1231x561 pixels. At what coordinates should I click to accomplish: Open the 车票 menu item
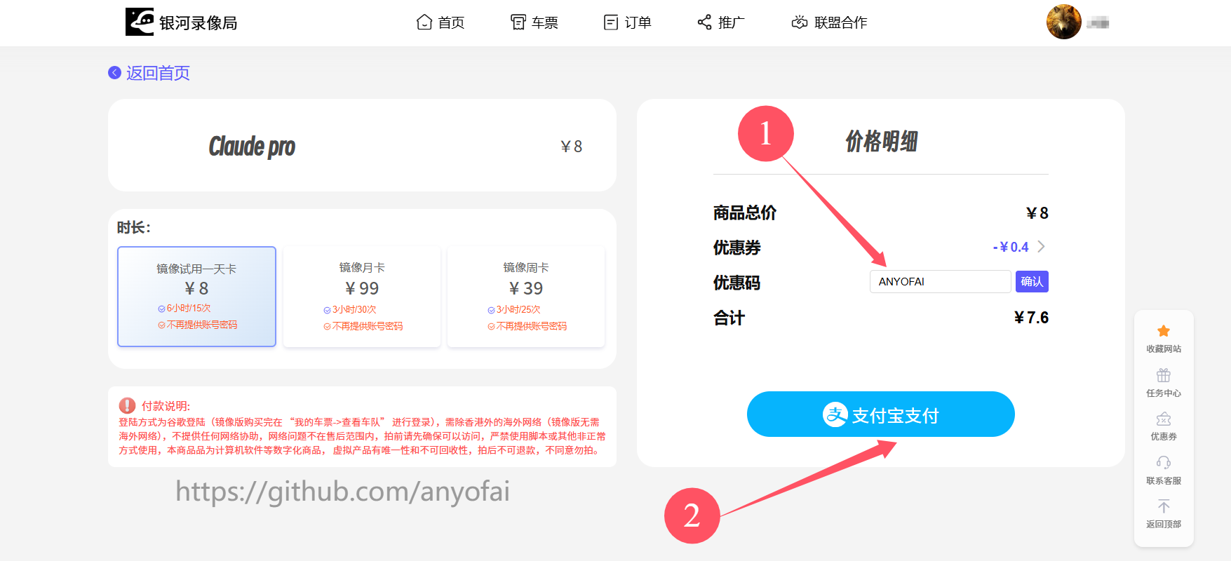534,22
